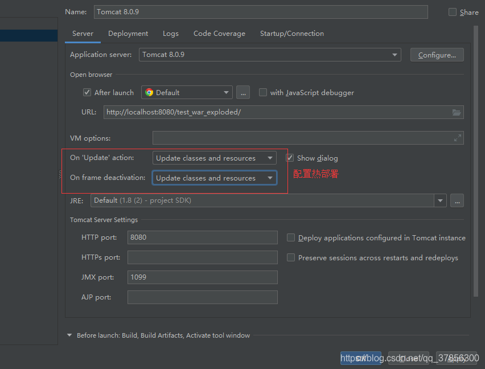Expand the VM options field editor
485x369 pixels.
pyautogui.click(x=458, y=138)
